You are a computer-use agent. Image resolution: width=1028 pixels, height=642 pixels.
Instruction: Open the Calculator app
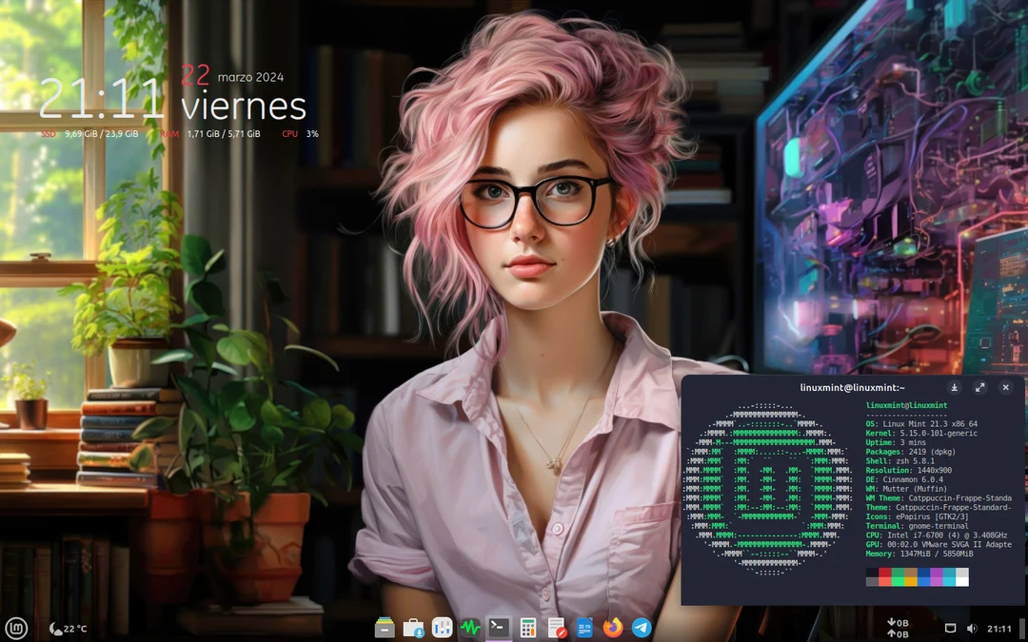point(528,628)
